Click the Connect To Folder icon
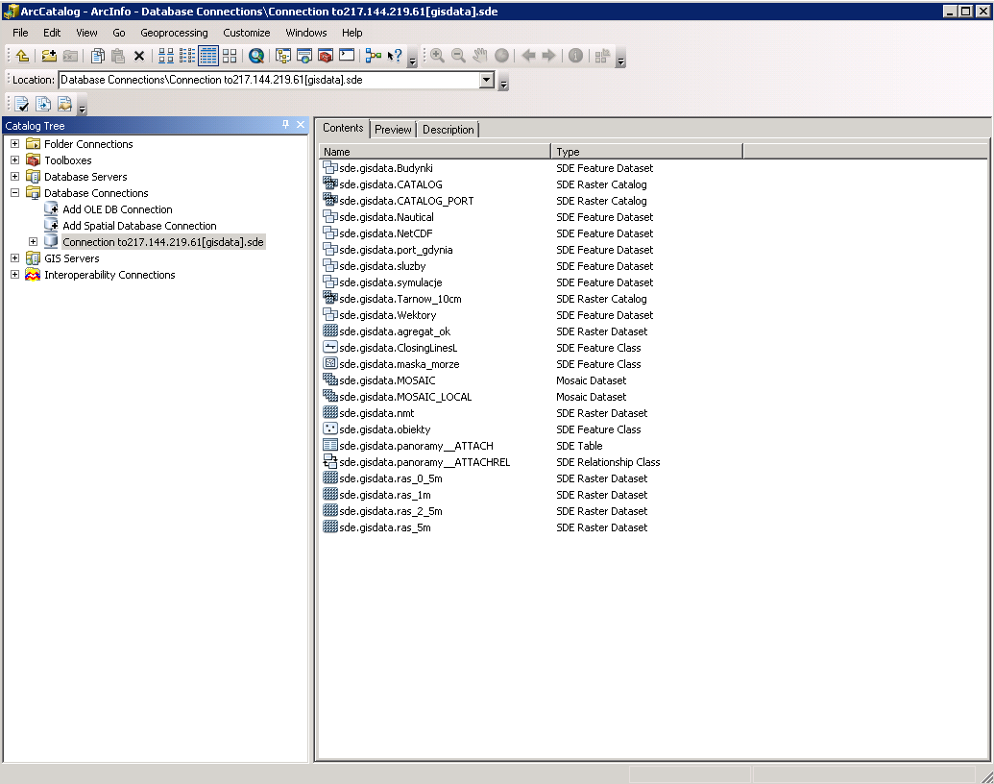The image size is (994, 784). [x=49, y=56]
